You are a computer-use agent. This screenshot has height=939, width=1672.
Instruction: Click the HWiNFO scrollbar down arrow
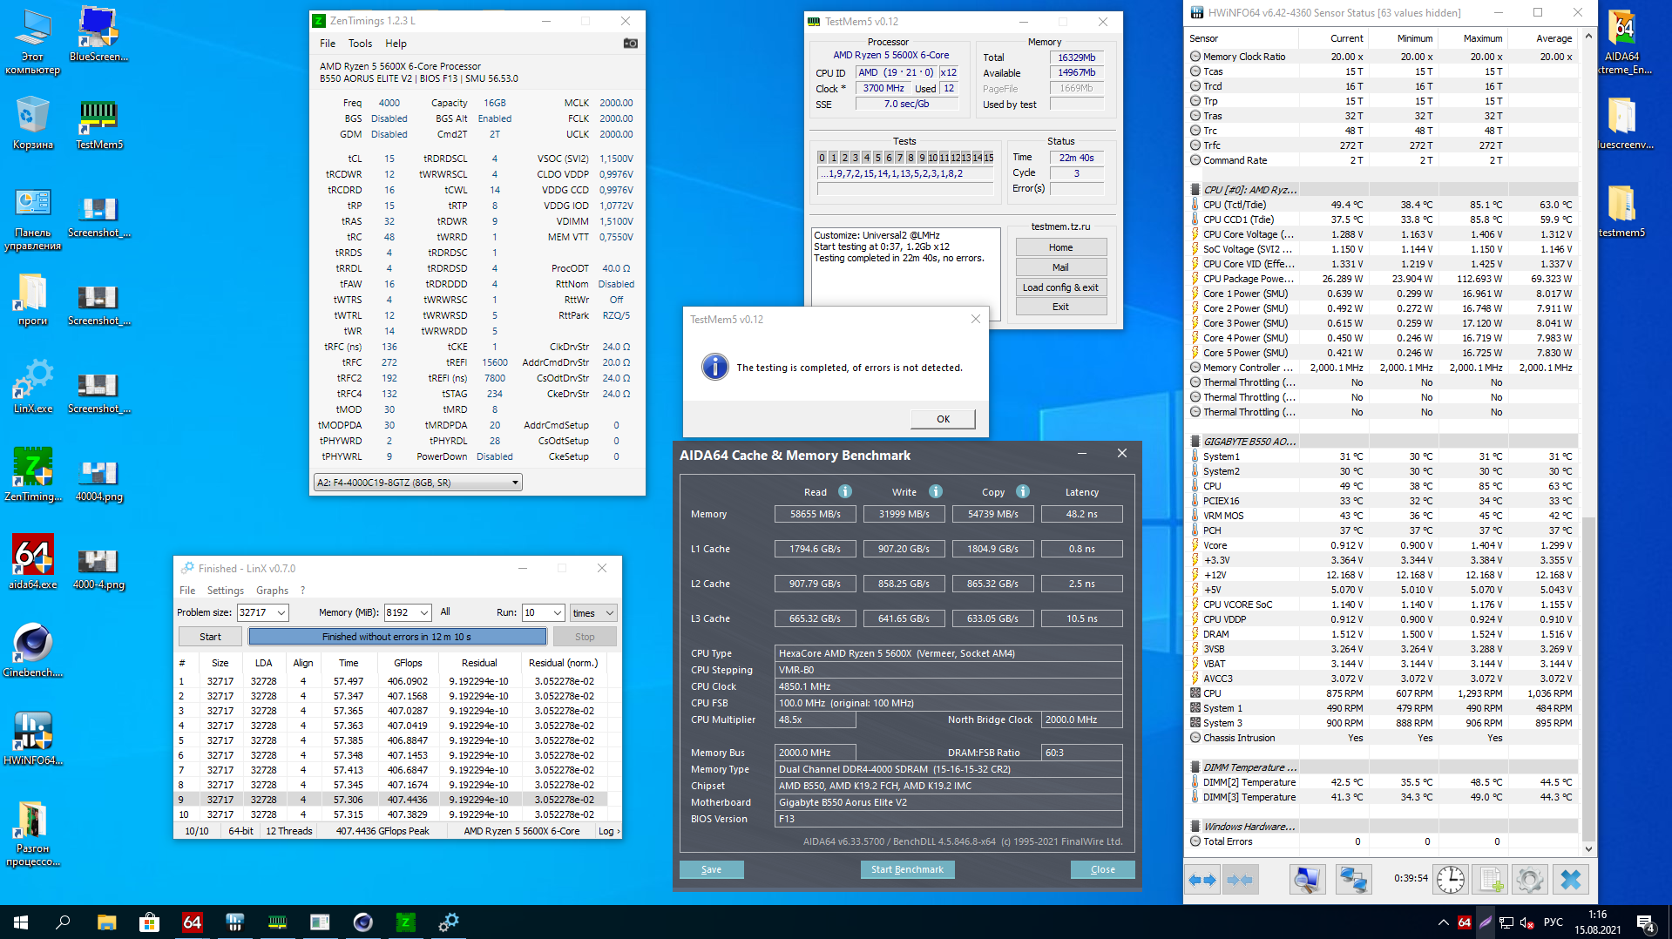[x=1588, y=849]
